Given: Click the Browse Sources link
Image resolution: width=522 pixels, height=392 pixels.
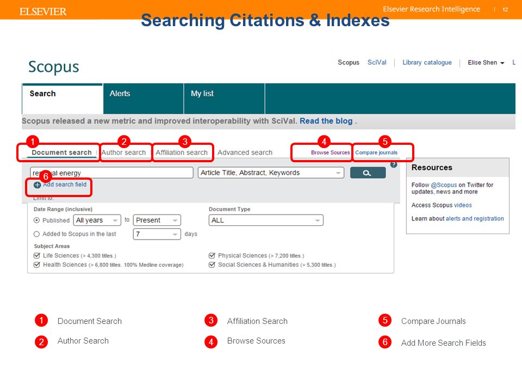Looking at the screenshot, I should [x=331, y=152].
